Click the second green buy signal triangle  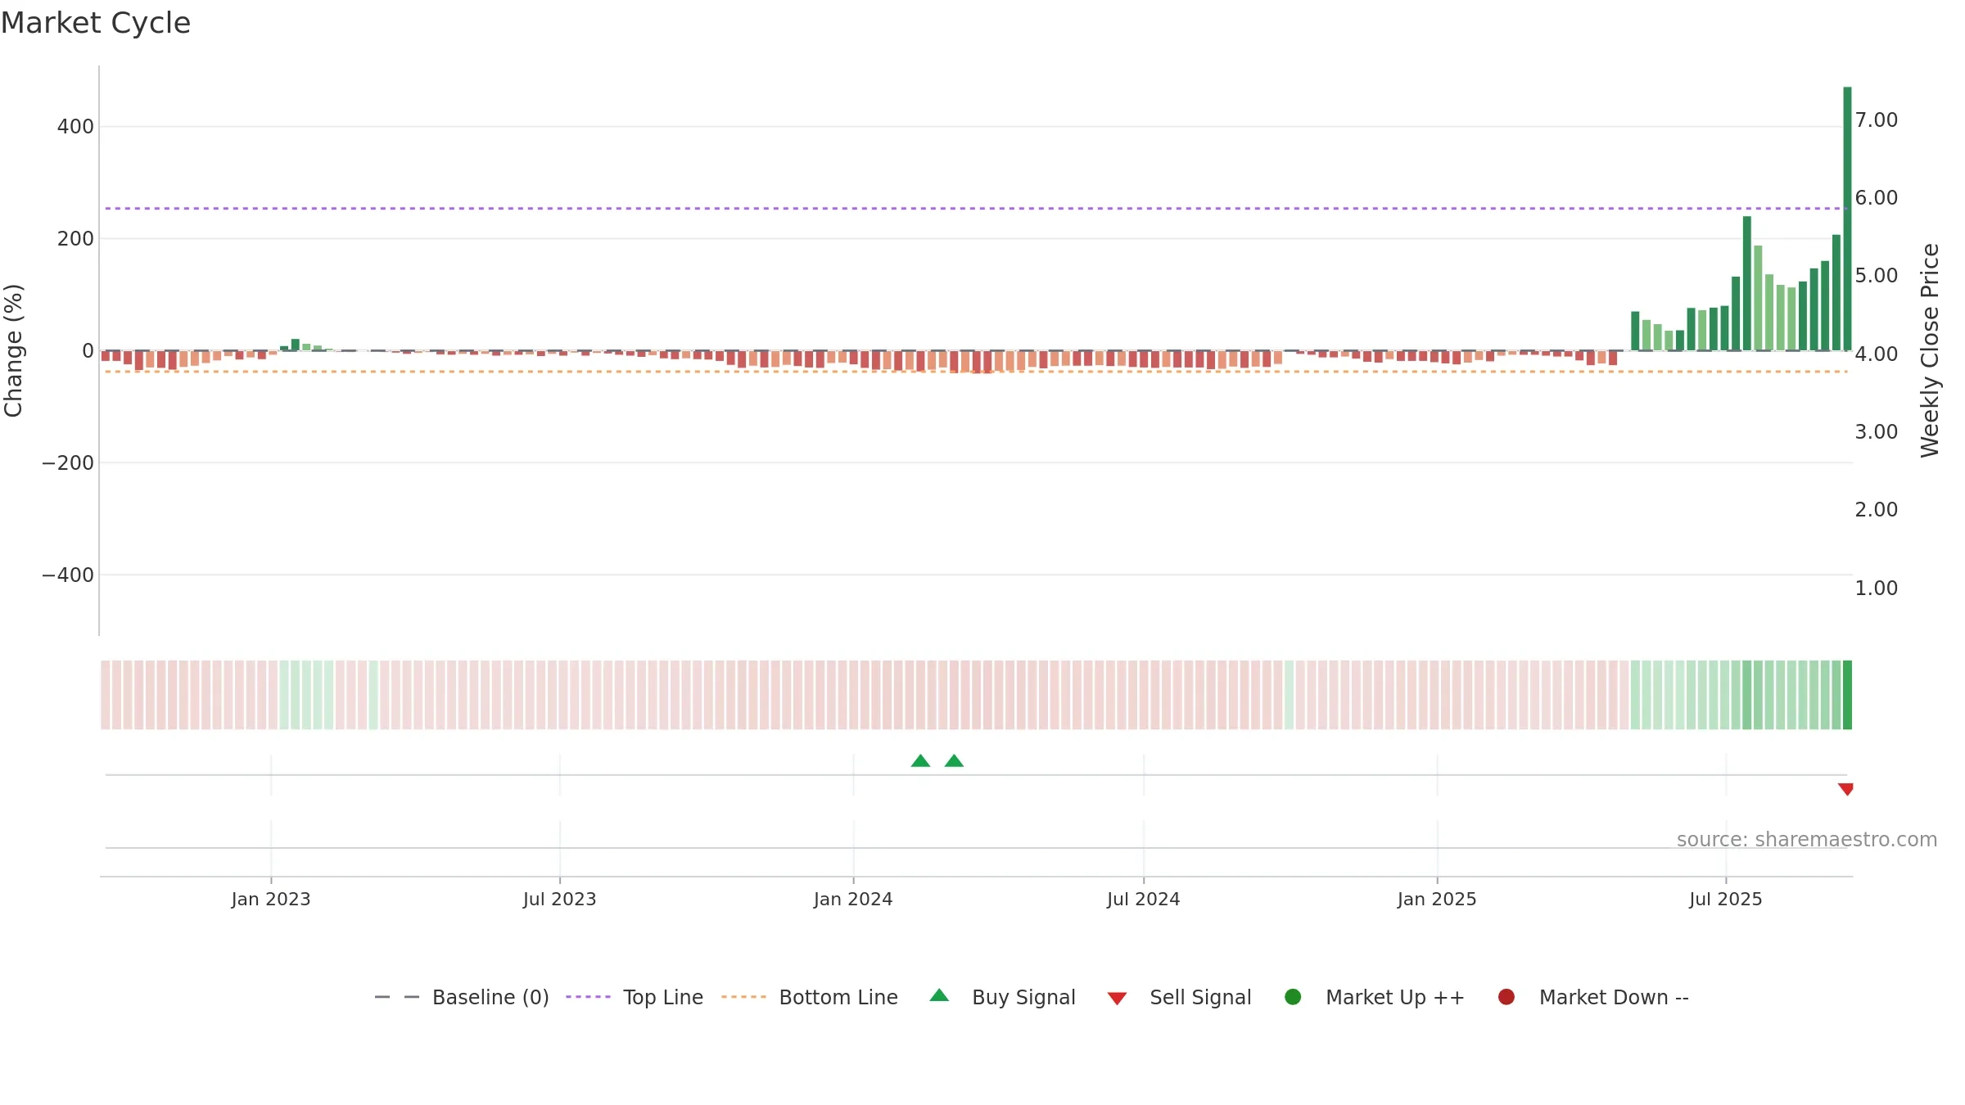954,761
